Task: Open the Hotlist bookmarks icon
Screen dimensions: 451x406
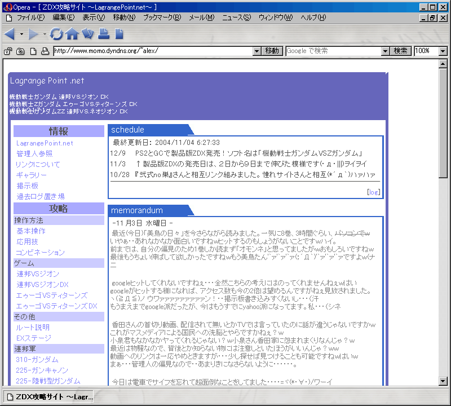Action: click(88, 34)
